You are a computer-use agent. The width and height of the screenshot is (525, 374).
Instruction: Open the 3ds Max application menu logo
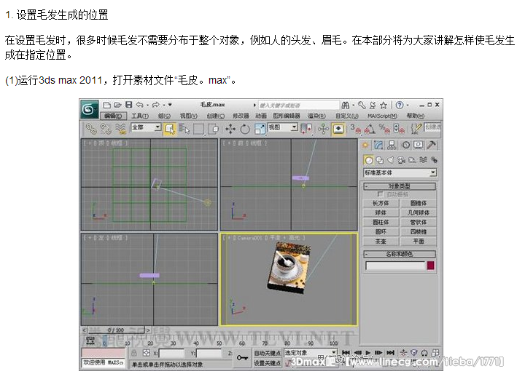89,109
